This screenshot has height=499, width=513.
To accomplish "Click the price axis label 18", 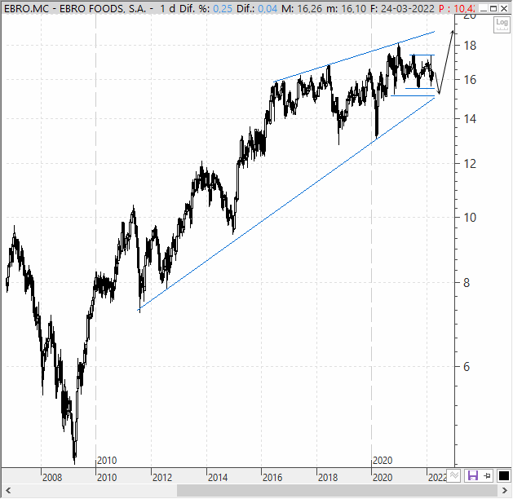I will click(470, 46).
